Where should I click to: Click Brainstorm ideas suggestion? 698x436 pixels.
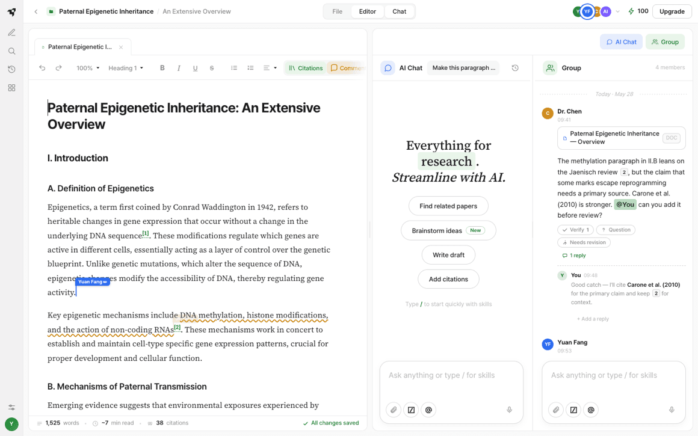[448, 230]
